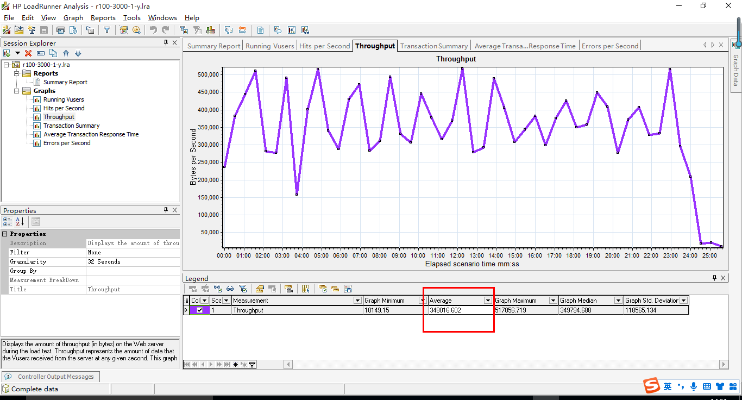Screen dimensions: 742x400
Task: Open the Graph menu
Action: [73, 18]
